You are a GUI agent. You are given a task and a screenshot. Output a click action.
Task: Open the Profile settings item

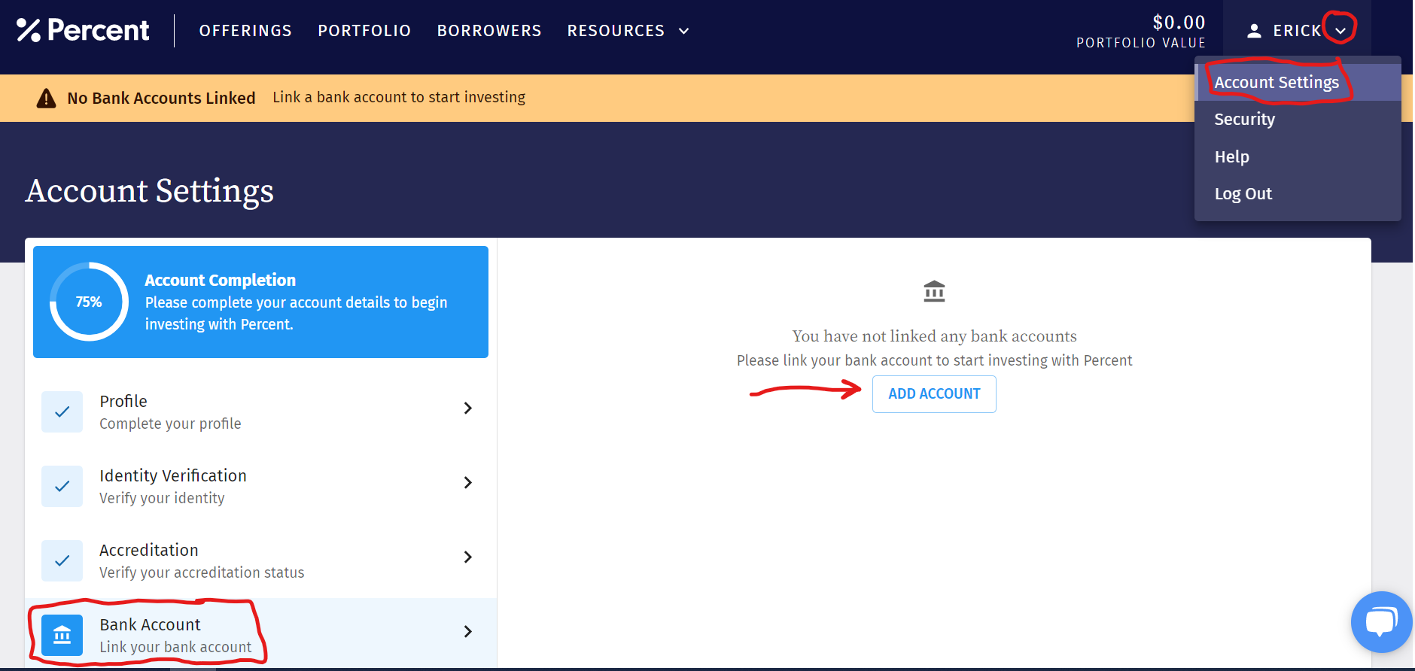click(261, 411)
